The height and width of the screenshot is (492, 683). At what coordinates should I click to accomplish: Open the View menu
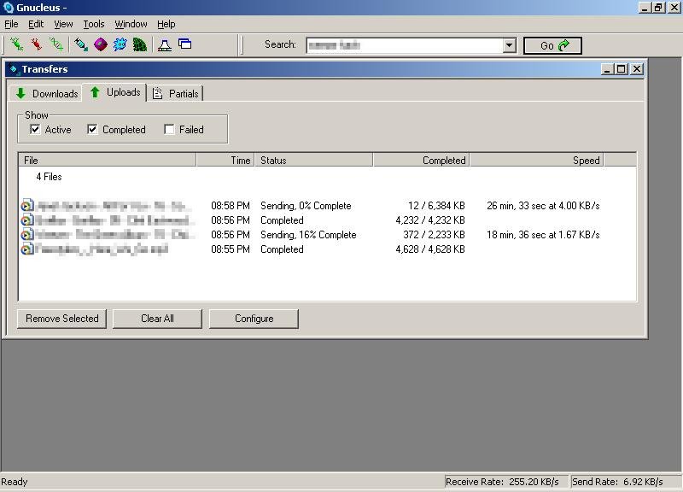tap(63, 24)
